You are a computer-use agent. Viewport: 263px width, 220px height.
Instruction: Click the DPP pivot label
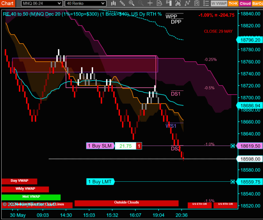[x=176, y=22]
